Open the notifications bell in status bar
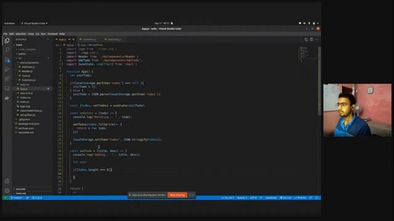The height and width of the screenshot is (221, 394). [x=316, y=198]
